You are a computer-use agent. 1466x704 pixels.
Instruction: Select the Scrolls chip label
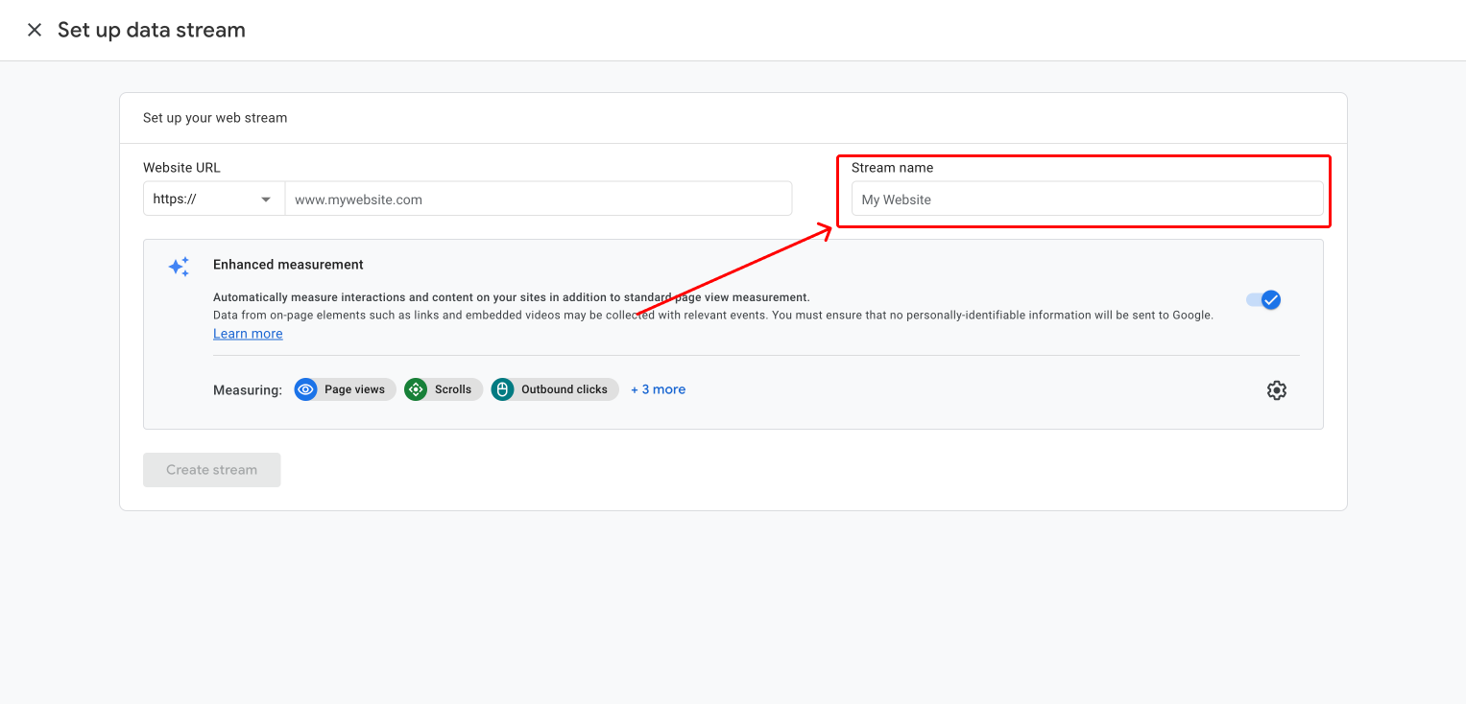point(453,389)
